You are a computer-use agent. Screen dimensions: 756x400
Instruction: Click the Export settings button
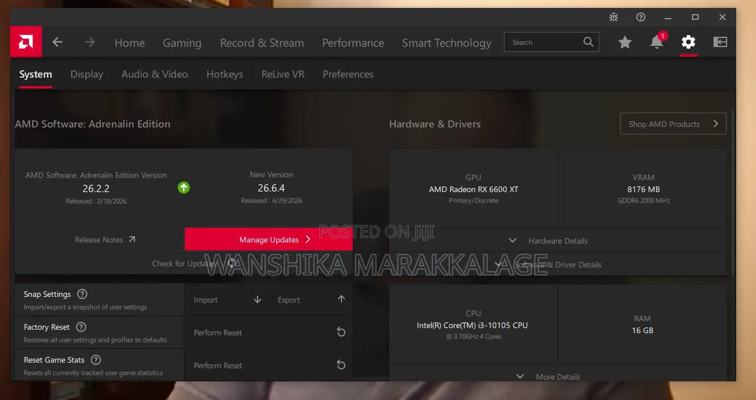(311, 300)
